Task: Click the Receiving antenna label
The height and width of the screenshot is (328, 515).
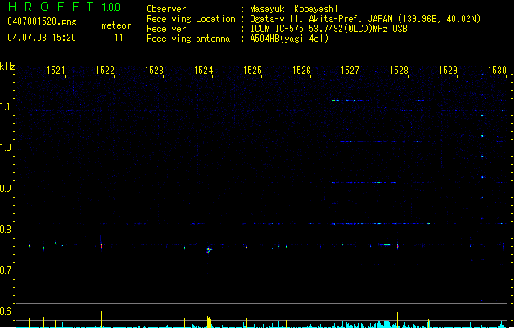Action: click(x=188, y=39)
